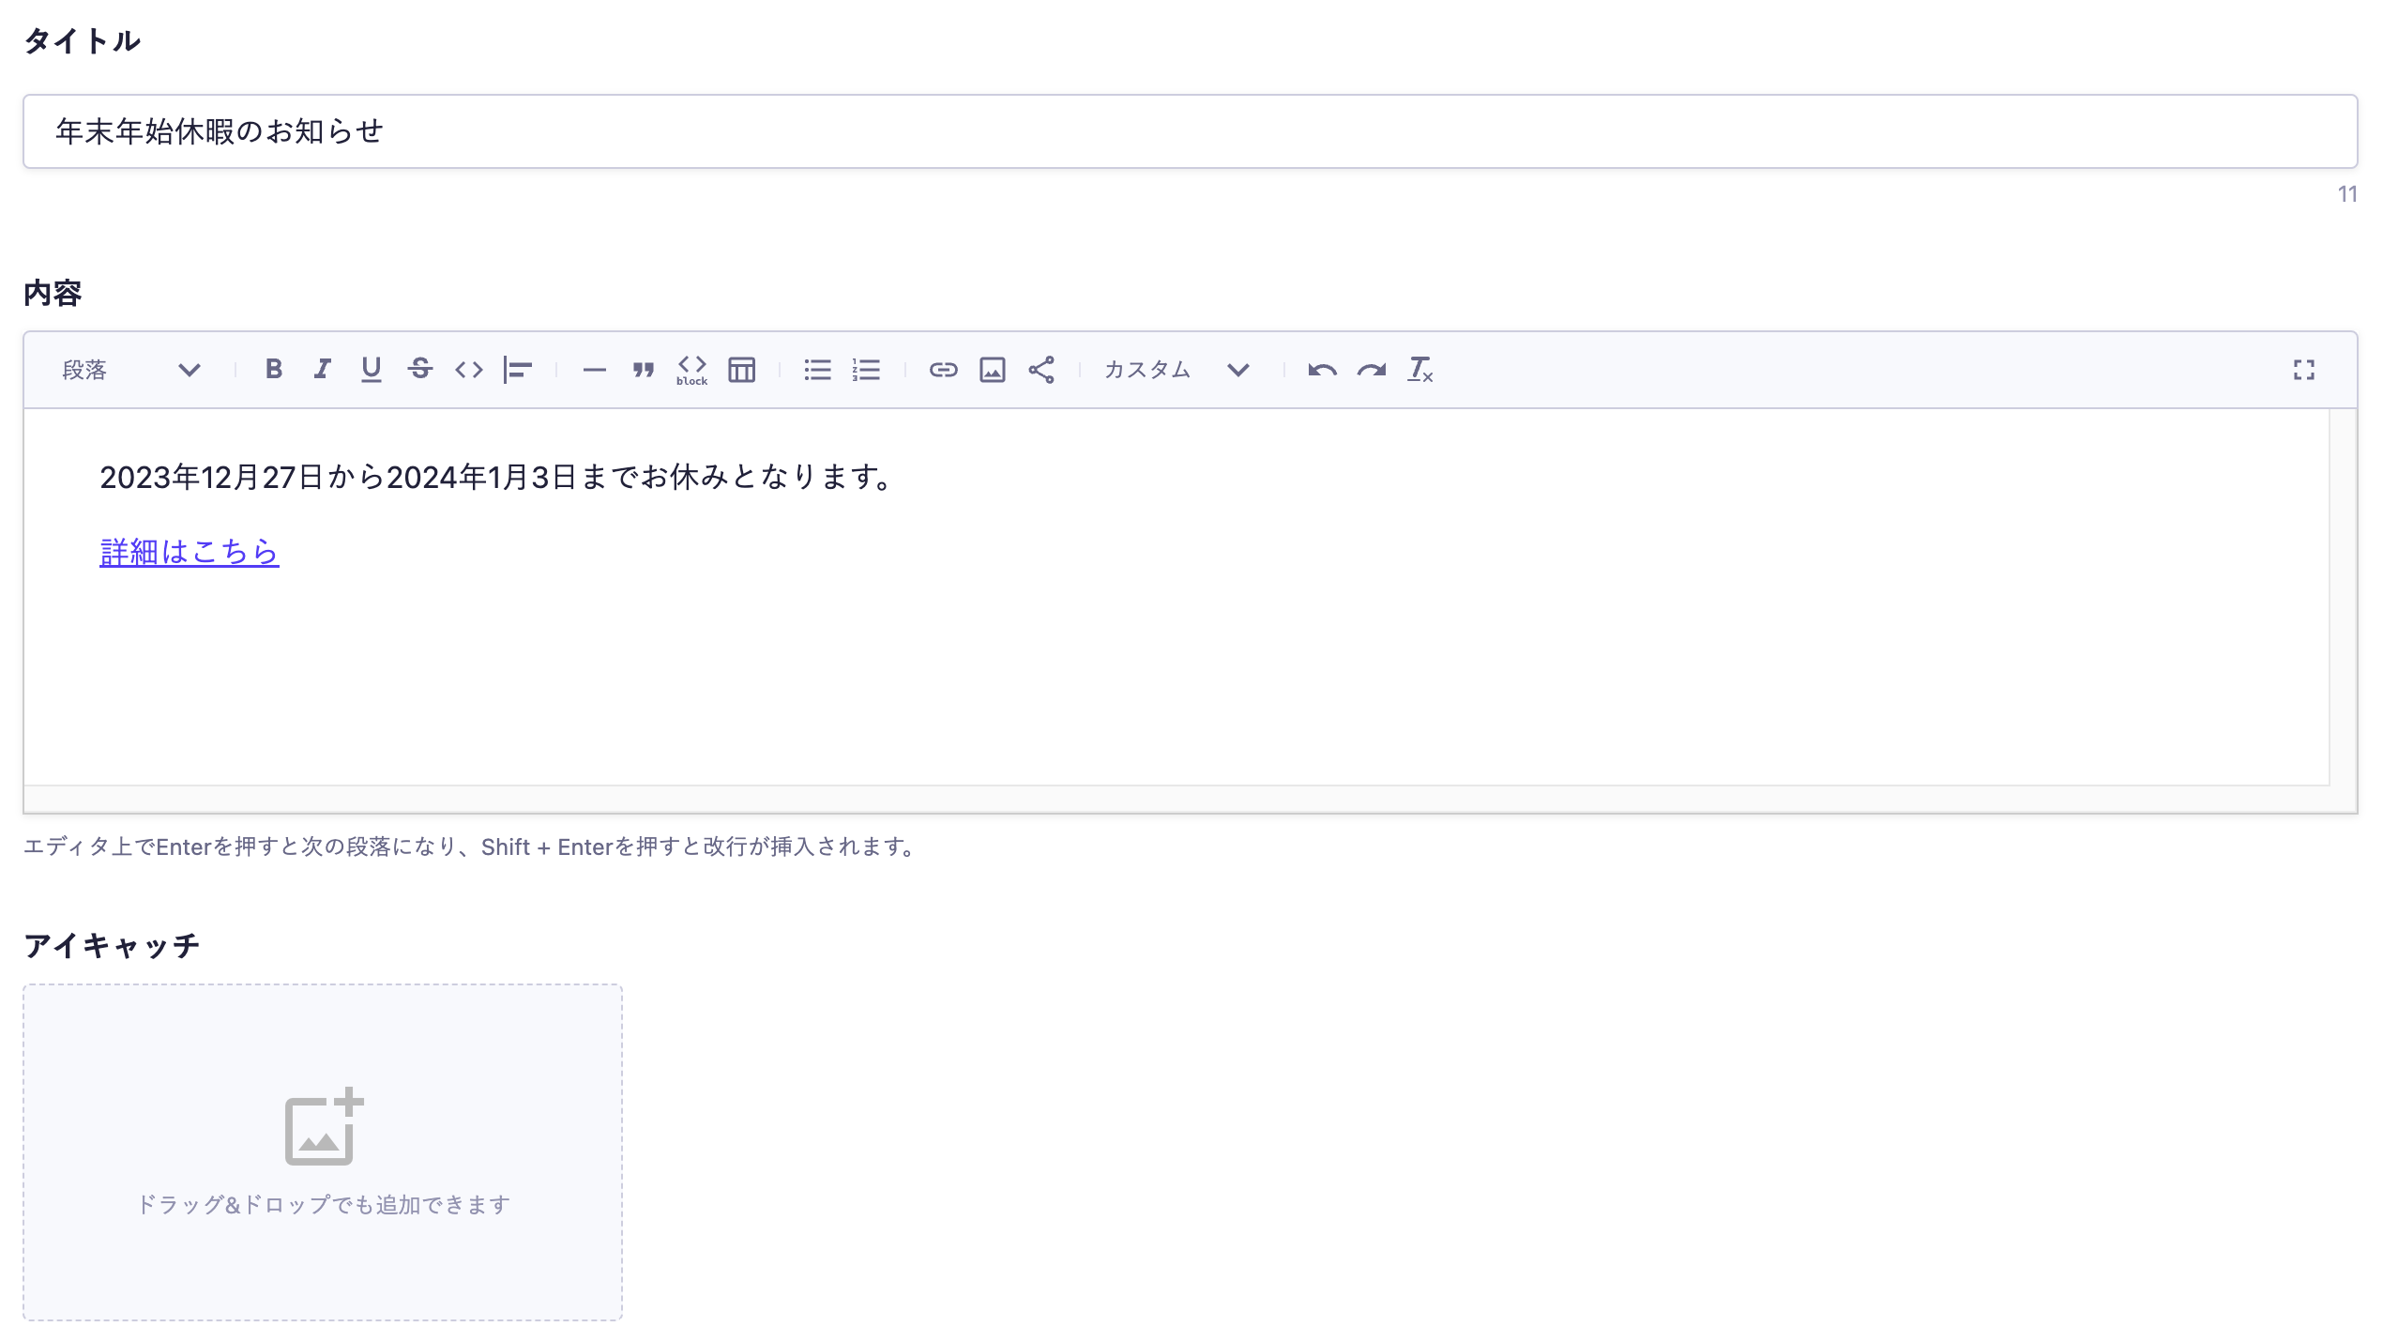Image resolution: width=2383 pixels, height=1342 pixels.
Task: Click the add image icon in アイキャッチ
Action: coord(324,1126)
